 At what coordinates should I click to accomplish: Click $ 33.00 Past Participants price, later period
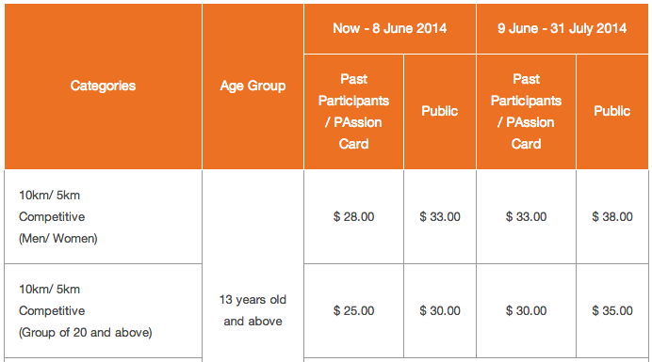click(526, 216)
